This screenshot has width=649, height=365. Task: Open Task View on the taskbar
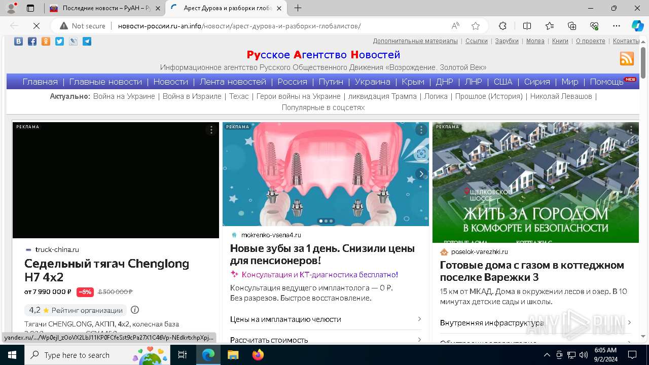[x=183, y=355]
